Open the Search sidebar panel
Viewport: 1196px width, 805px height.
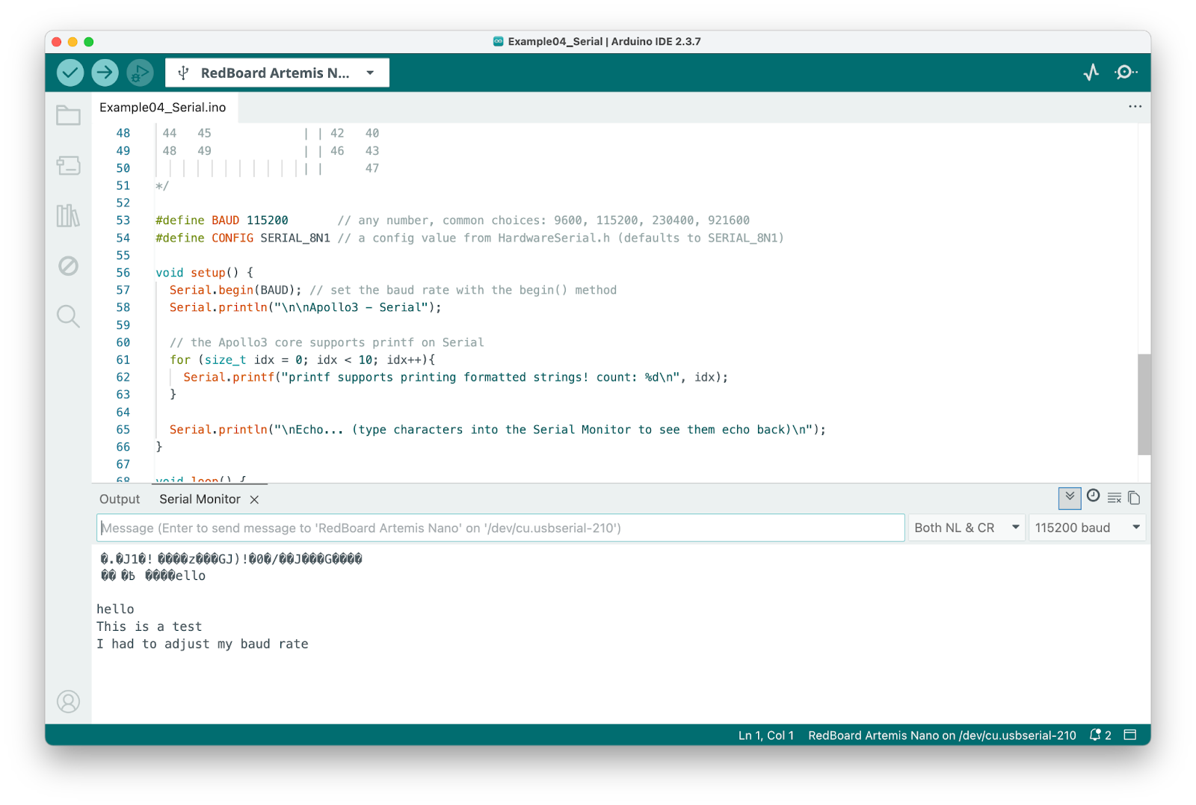(68, 316)
